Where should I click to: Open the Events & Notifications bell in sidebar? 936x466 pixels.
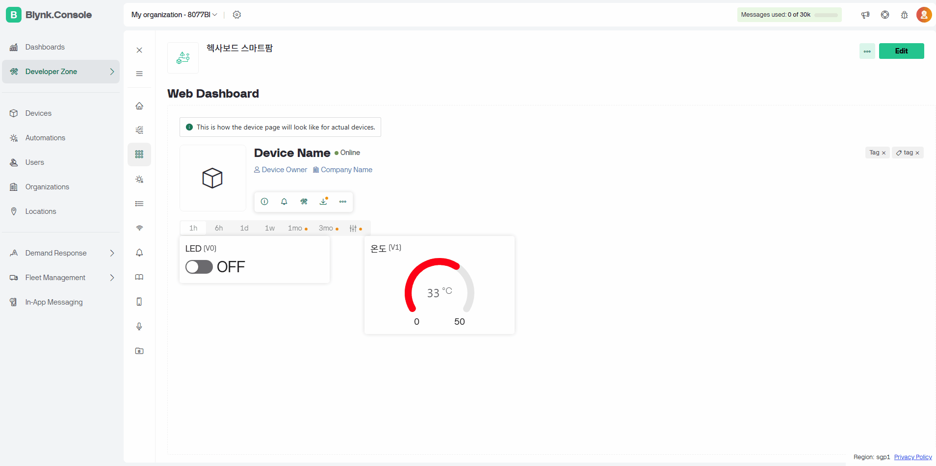[x=139, y=253]
